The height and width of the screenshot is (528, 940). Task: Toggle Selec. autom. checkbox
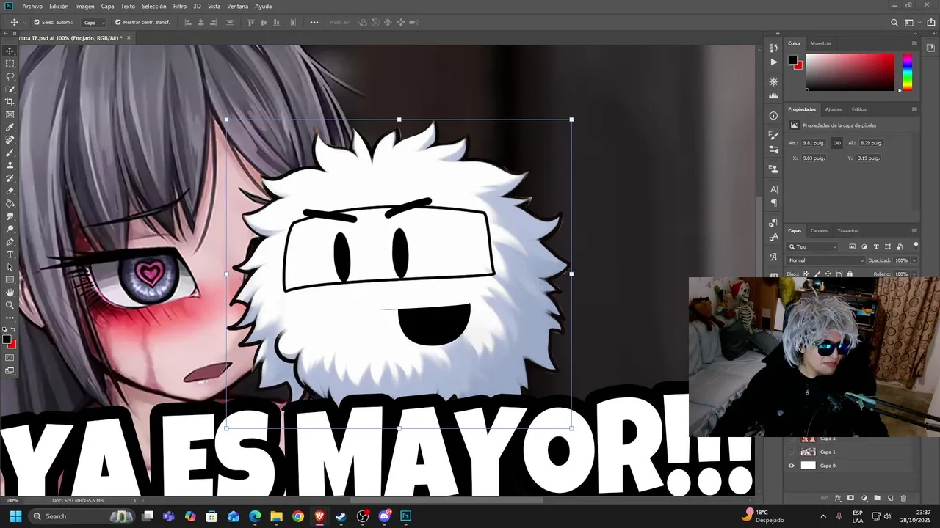point(37,22)
